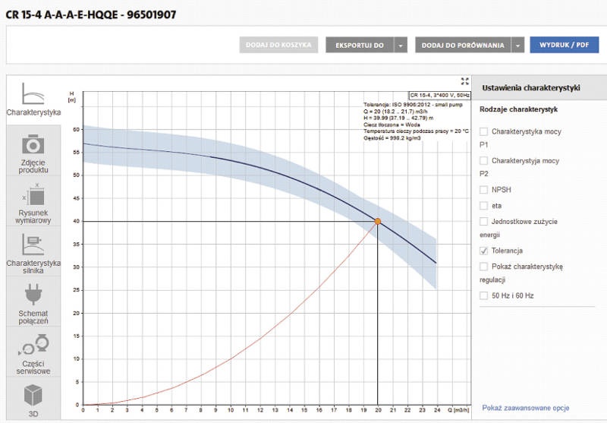
Task: Show advanced options via Pokaż zaawansowane opcje
Action: click(525, 408)
